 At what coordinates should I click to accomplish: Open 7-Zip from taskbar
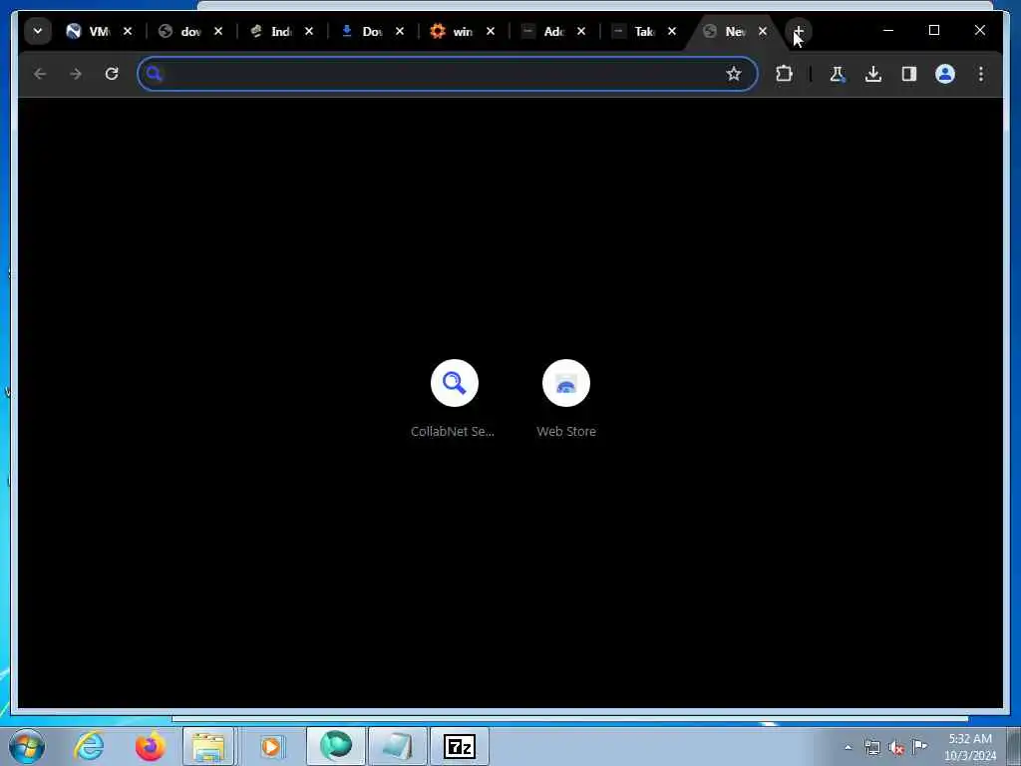pyautogui.click(x=460, y=746)
